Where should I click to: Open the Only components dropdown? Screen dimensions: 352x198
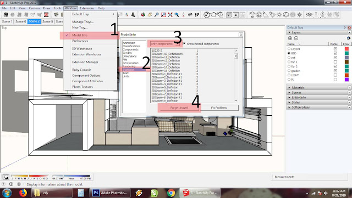(165, 44)
